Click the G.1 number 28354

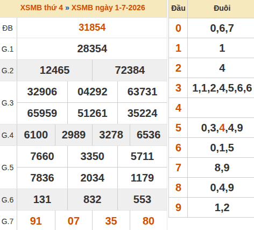coord(92,48)
